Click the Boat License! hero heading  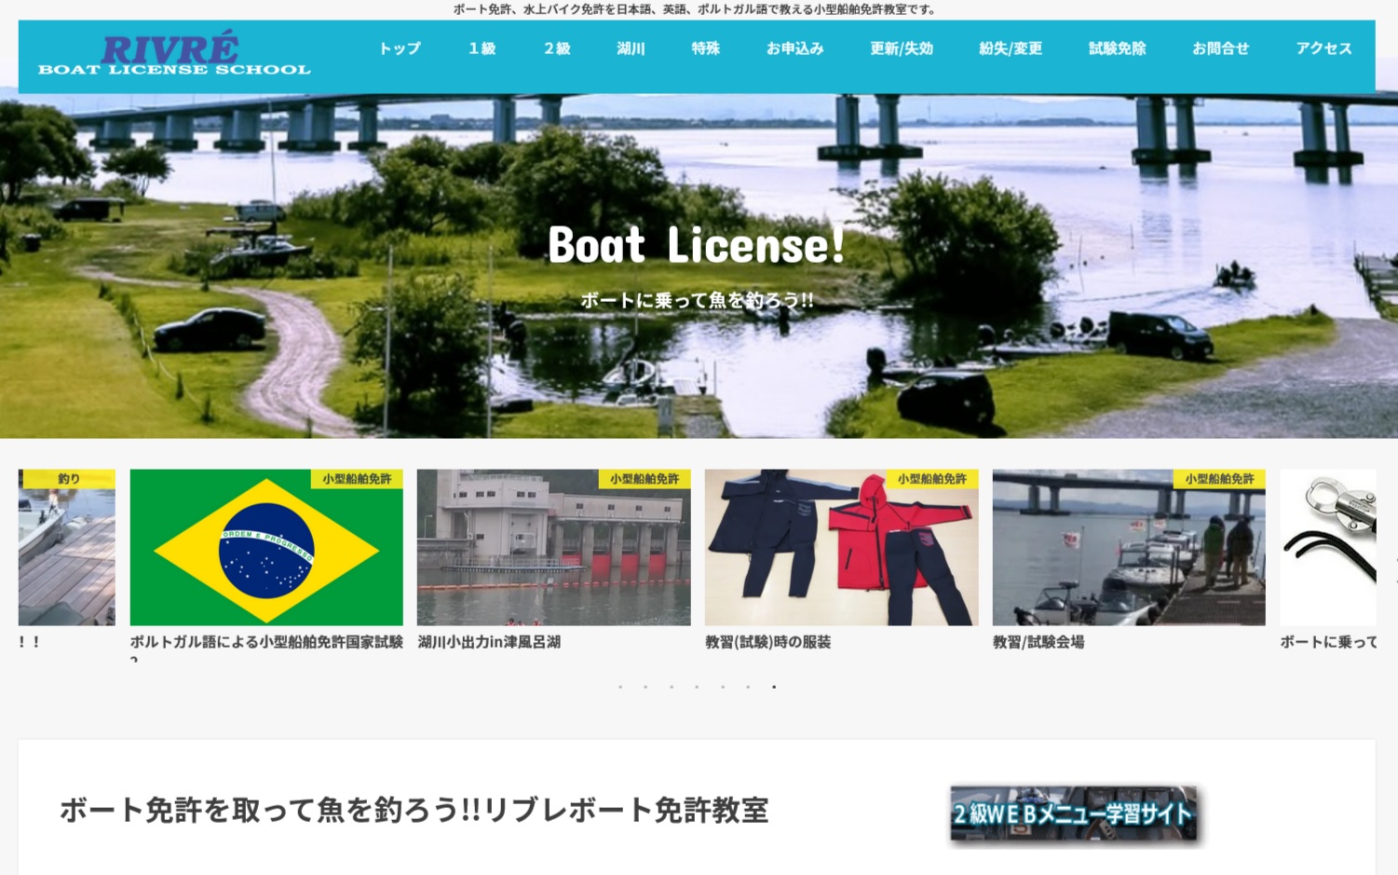pyautogui.click(x=697, y=245)
